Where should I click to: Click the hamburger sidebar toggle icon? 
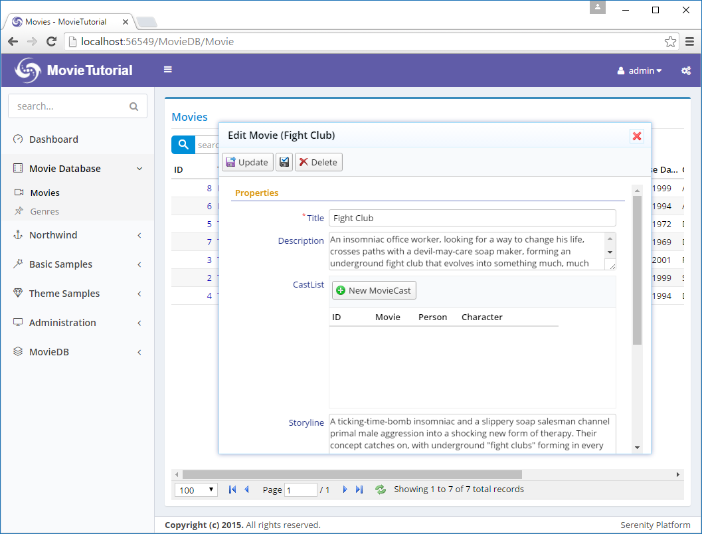(168, 70)
